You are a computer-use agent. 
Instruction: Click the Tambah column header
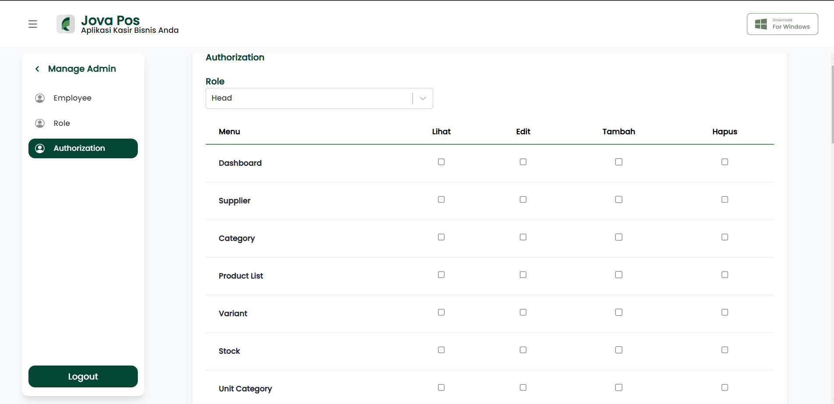pos(619,132)
